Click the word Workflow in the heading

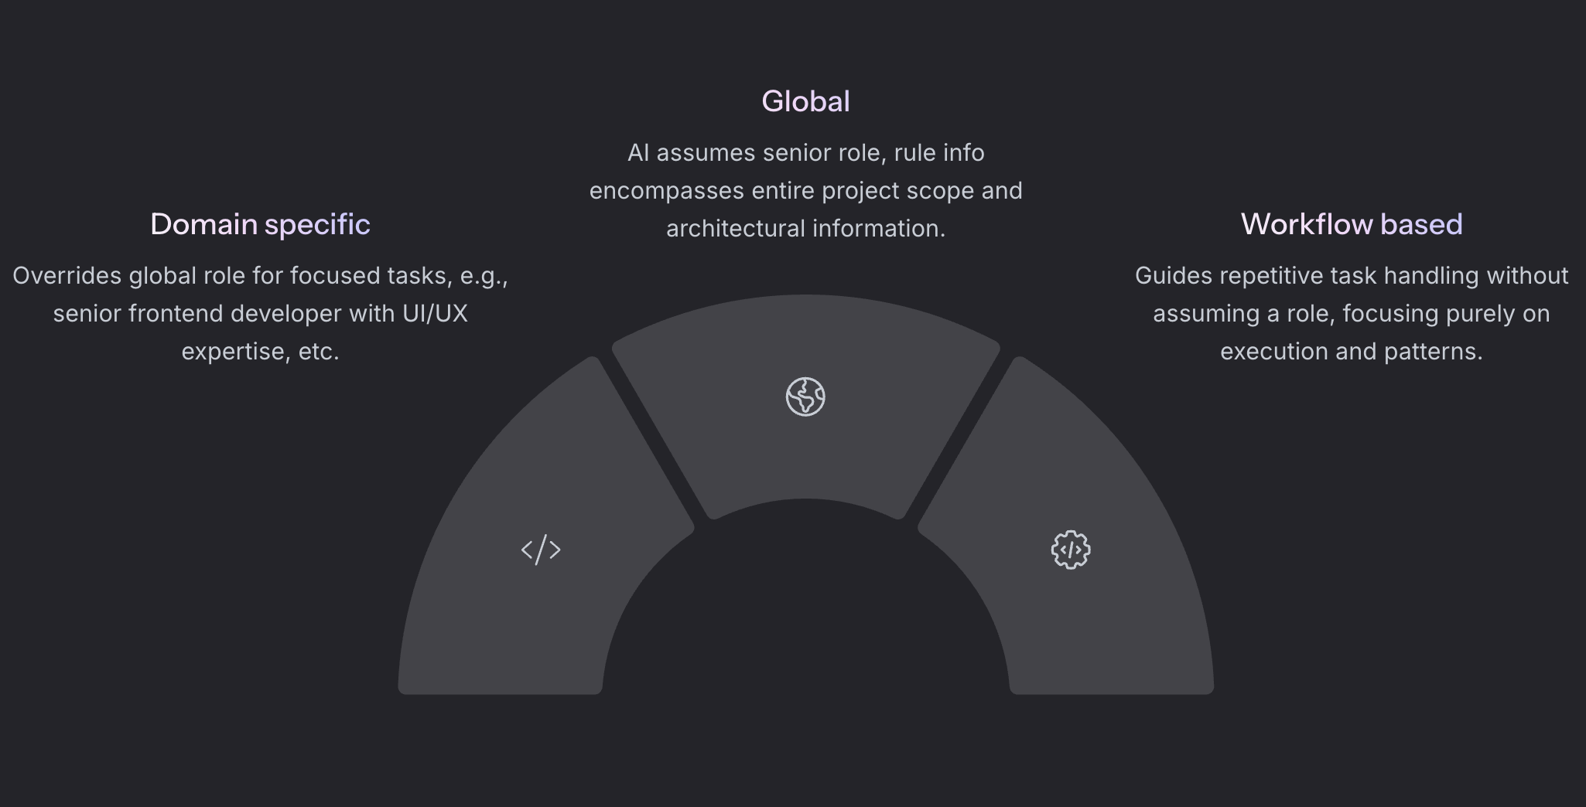click(x=1307, y=224)
